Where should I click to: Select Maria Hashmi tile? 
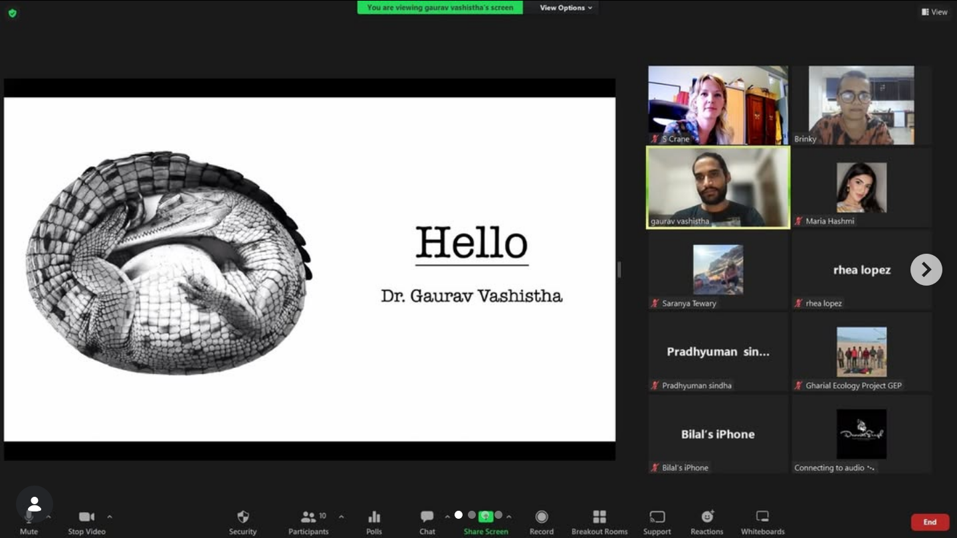point(861,187)
